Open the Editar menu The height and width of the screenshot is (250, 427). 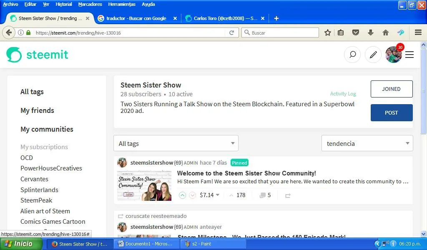(x=30, y=4)
